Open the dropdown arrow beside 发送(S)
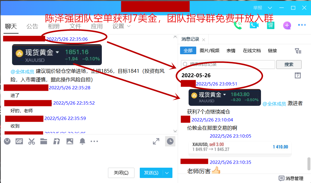 click(x=167, y=173)
